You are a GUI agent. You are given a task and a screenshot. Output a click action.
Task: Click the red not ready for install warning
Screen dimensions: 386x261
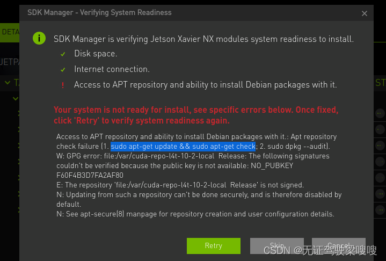(x=196, y=115)
